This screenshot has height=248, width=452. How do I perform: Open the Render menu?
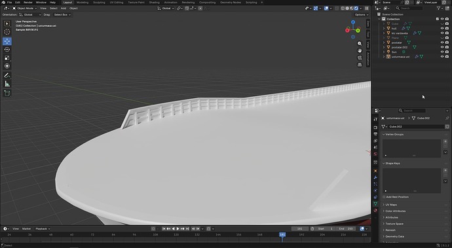(x=28, y=3)
